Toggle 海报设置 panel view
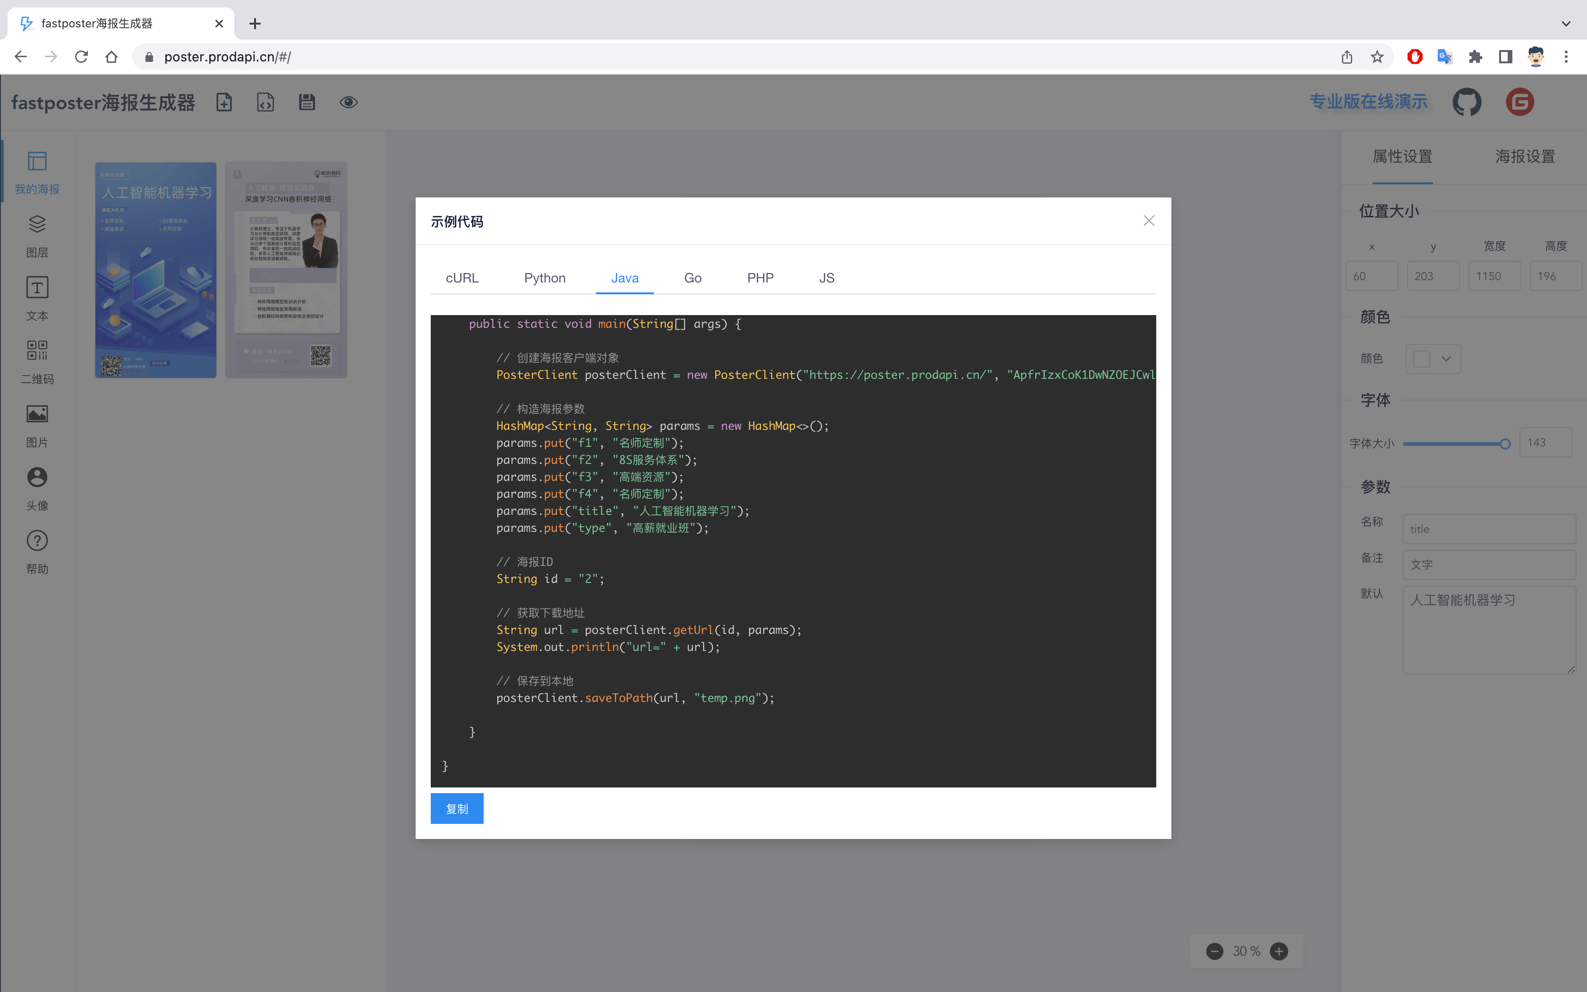Viewport: 1587px width, 992px height. 1525,156
